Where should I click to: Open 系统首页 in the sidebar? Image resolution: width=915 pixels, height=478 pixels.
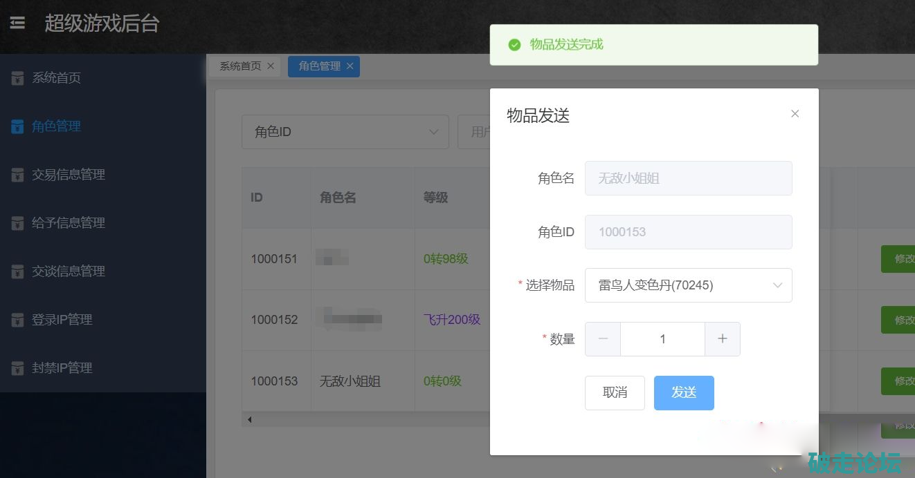point(56,78)
